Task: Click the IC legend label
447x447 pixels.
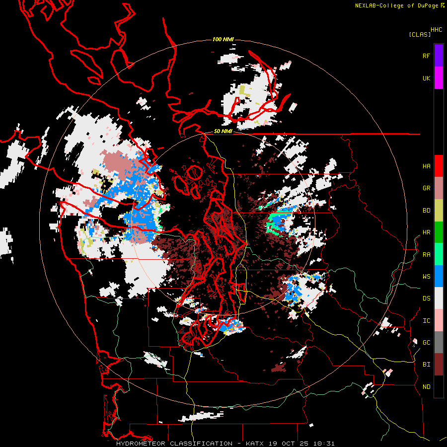Action: (x=426, y=321)
